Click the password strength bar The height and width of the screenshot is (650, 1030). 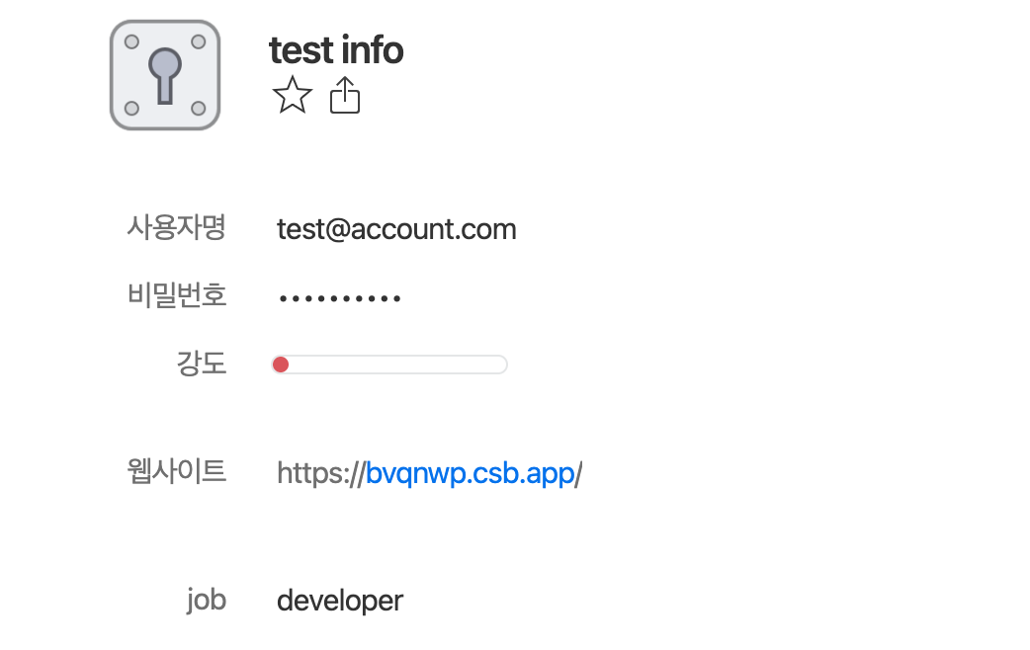(389, 365)
